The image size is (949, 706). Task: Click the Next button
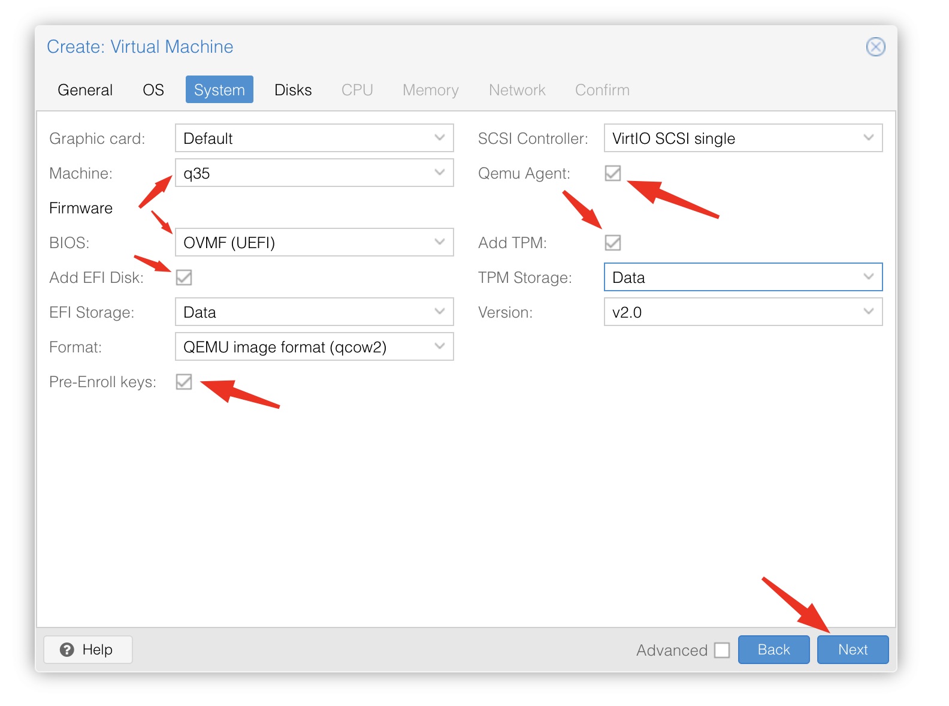click(x=853, y=650)
